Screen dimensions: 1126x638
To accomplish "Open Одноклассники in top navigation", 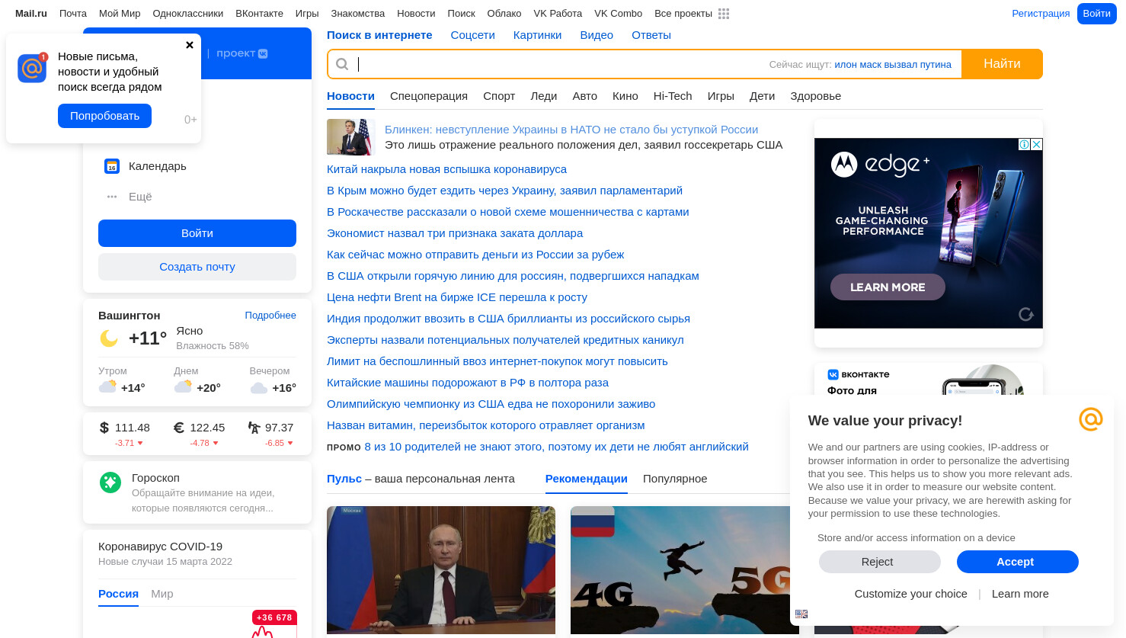I will 188,14.
